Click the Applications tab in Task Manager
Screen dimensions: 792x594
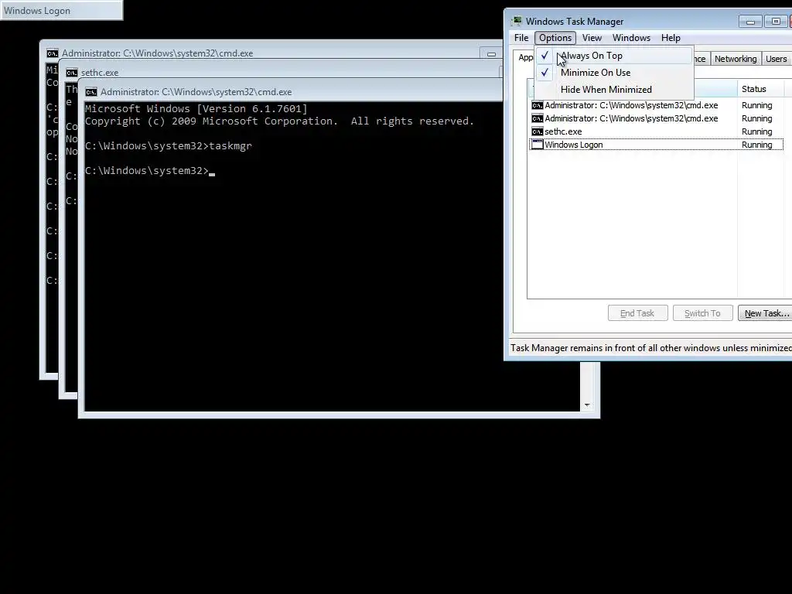coord(524,57)
